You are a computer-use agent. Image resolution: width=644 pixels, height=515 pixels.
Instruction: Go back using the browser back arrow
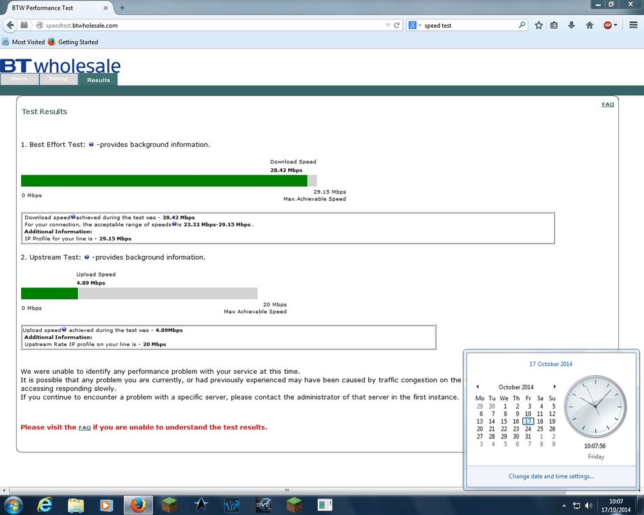click(10, 25)
